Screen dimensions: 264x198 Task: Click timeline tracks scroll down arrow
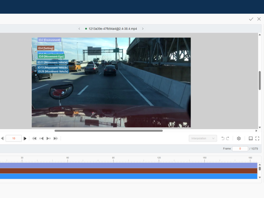pyautogui.click(x=260, y=177)
